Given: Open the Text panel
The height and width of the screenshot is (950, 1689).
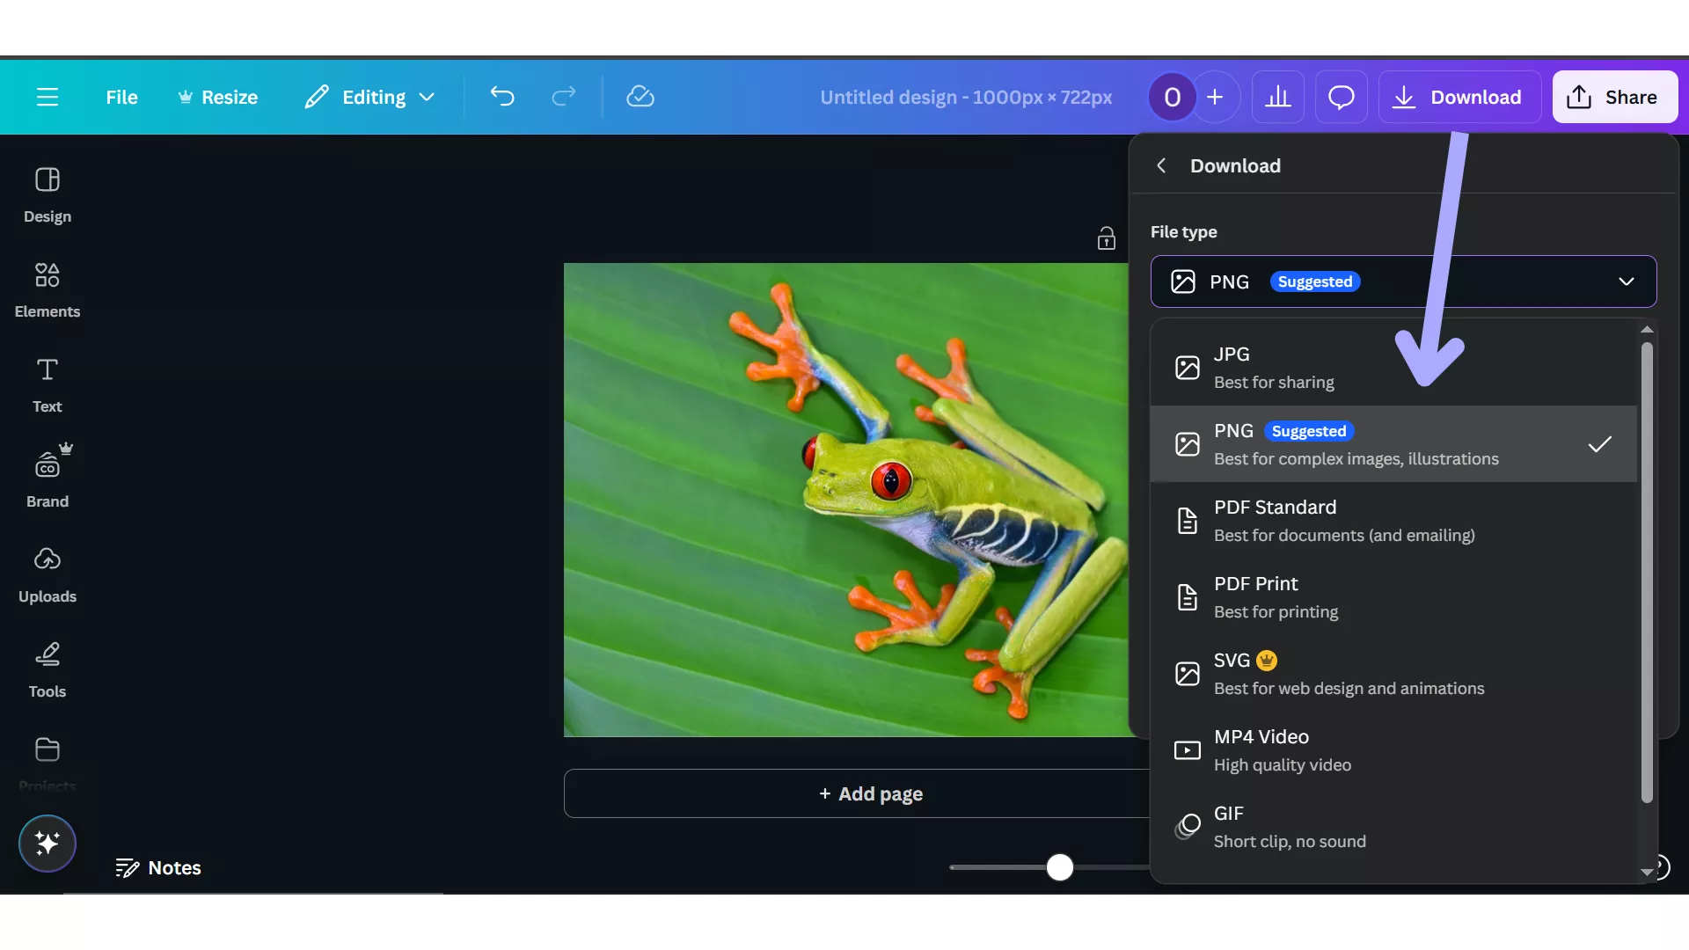Looking at the screenshot, I should (x=47, y=384).
